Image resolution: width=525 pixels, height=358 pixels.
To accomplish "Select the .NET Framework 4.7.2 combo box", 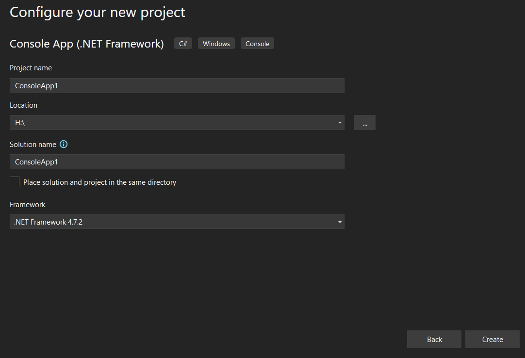I will point(175,222).
